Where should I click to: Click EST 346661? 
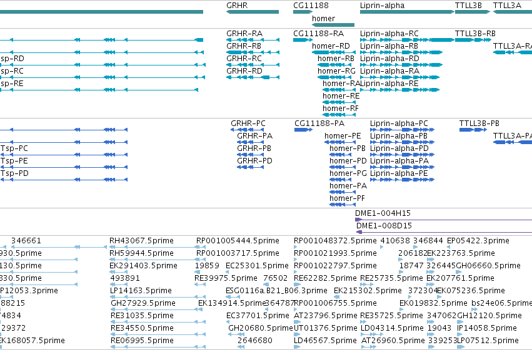[x=26, y=241]
